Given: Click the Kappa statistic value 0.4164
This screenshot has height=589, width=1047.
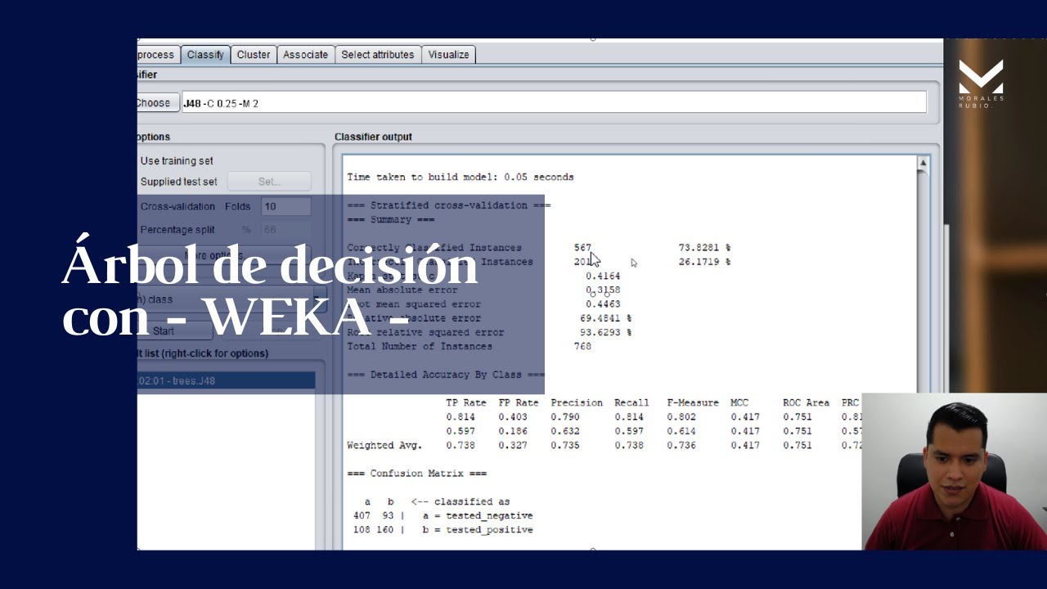Looking at the screenshot, I should click(604, 276).
